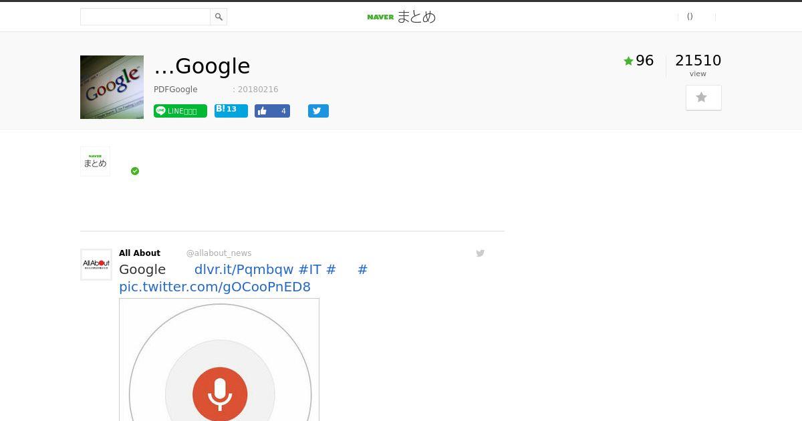Open the @allabout_news handle
The width and height of the screenshot is (802, 421).
(x=219, y=253)
